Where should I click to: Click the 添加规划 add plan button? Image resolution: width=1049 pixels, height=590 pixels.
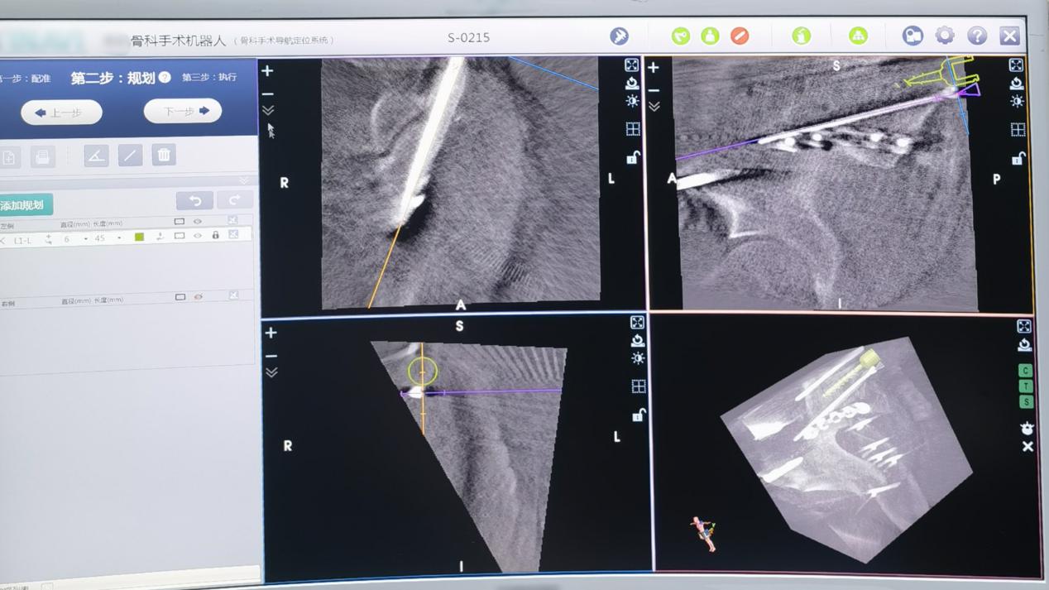[25, 204]
